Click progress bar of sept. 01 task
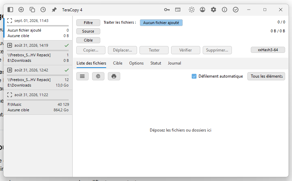Image resolution: width=292 pixels, height=181 pixels. click(x=38, y=26)
